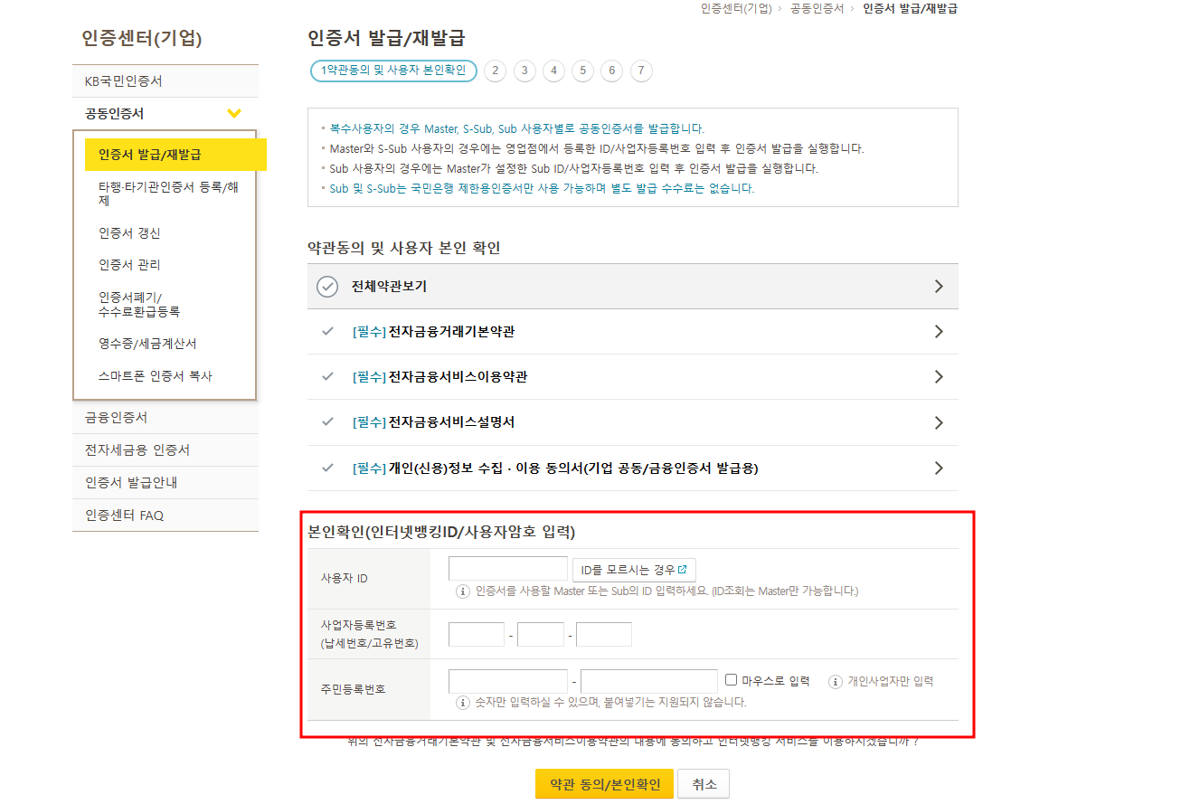Click the info icon beside 개인사업자만 입력
Image resolution: width=1200 pixels, height=804 pixels.
pos(833,681)
